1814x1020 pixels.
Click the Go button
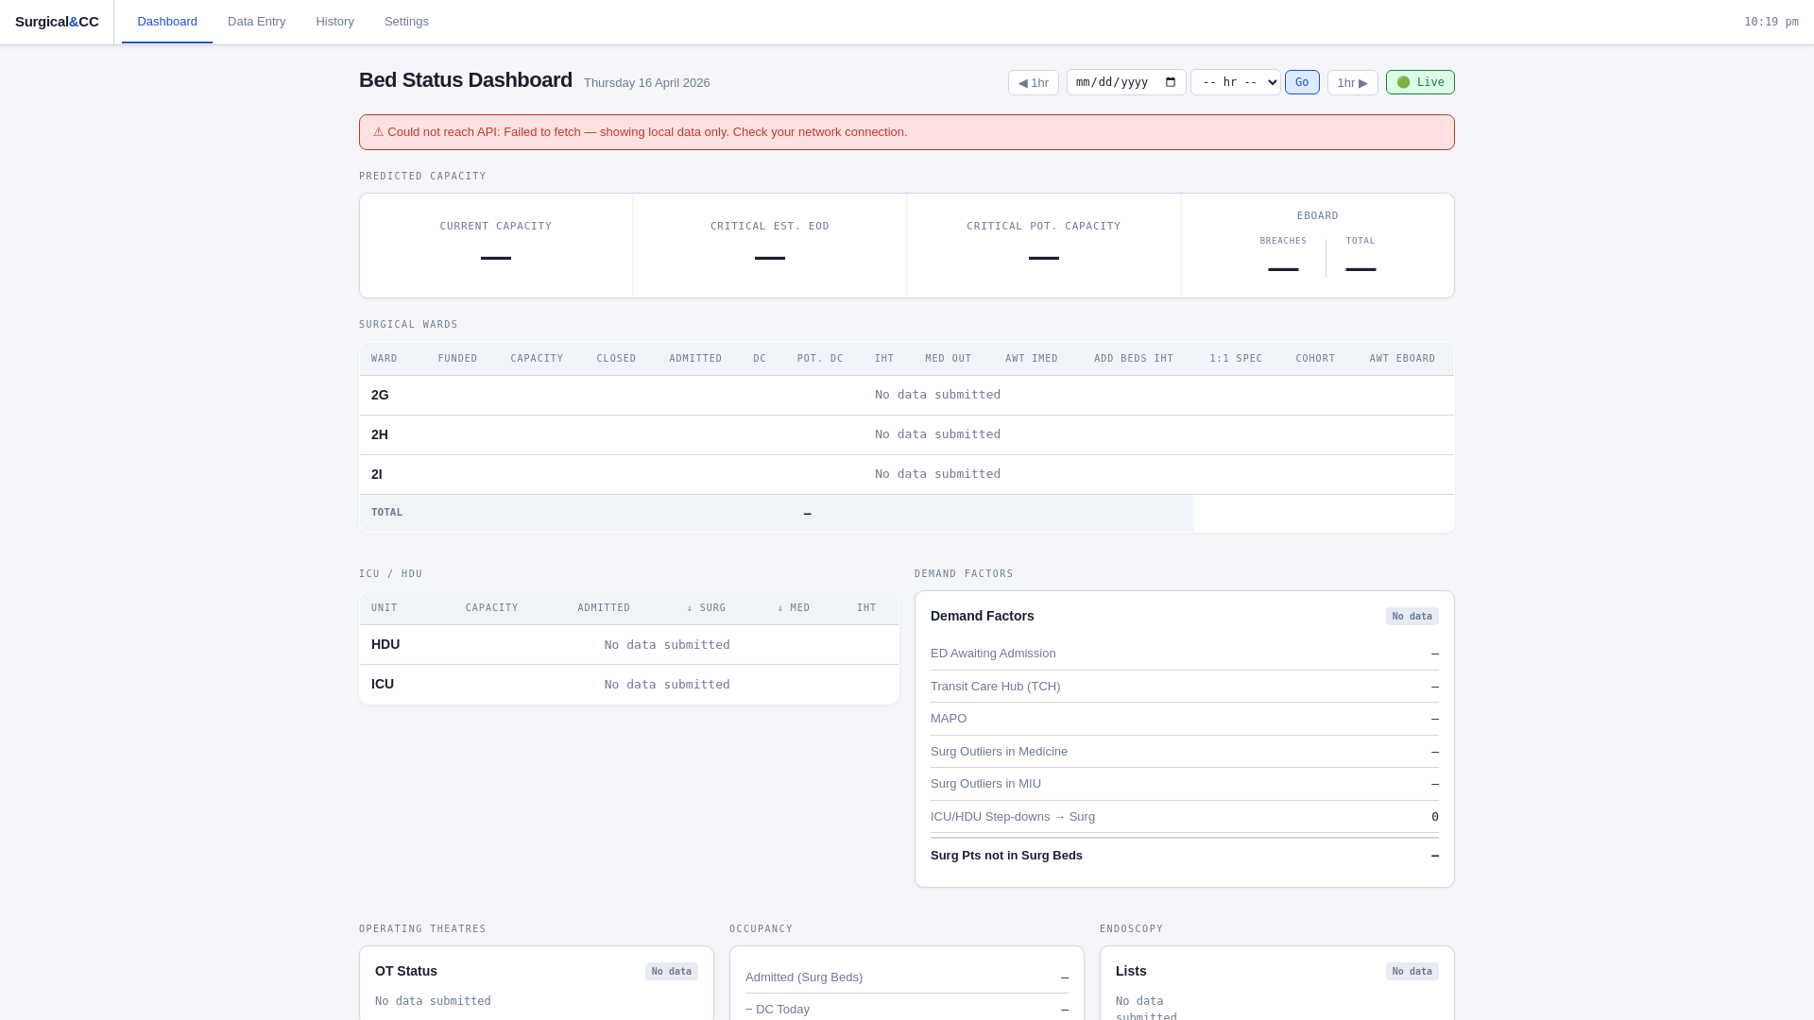point(1302,83)
